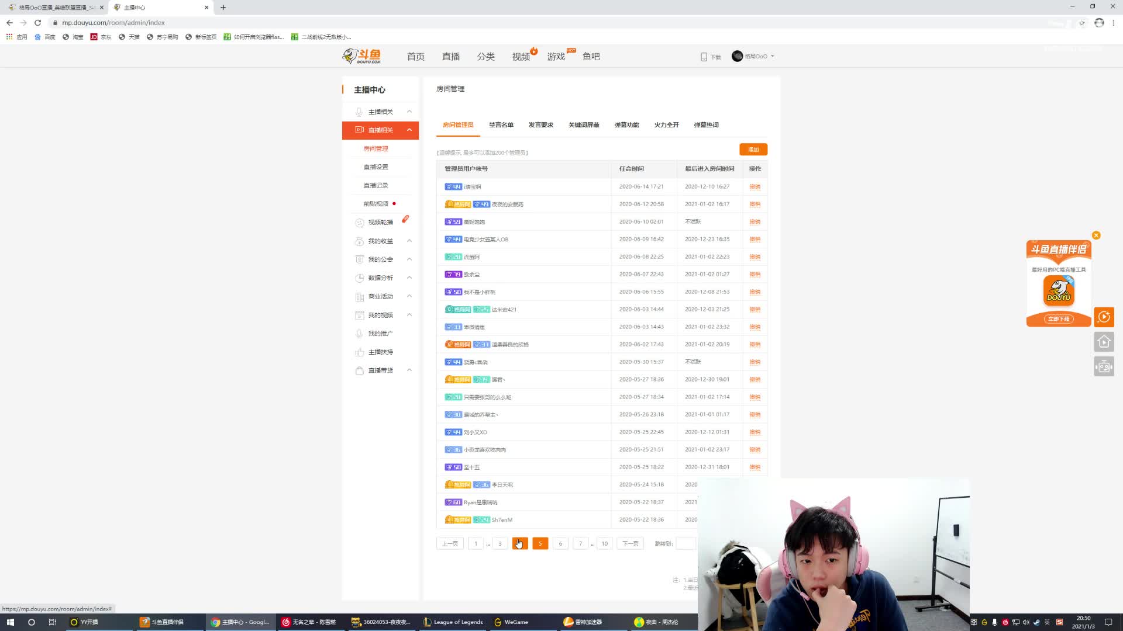Click the Douyu logo icon
1123x631 pixels.
point(361,56)
